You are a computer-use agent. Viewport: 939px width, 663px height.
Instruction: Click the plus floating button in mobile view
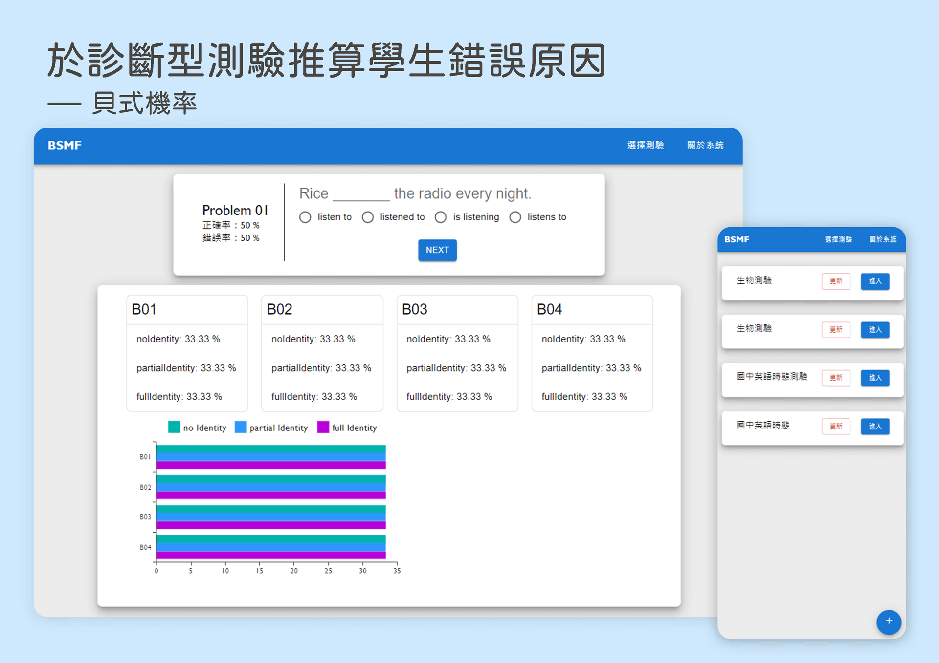tap(889, 621)
